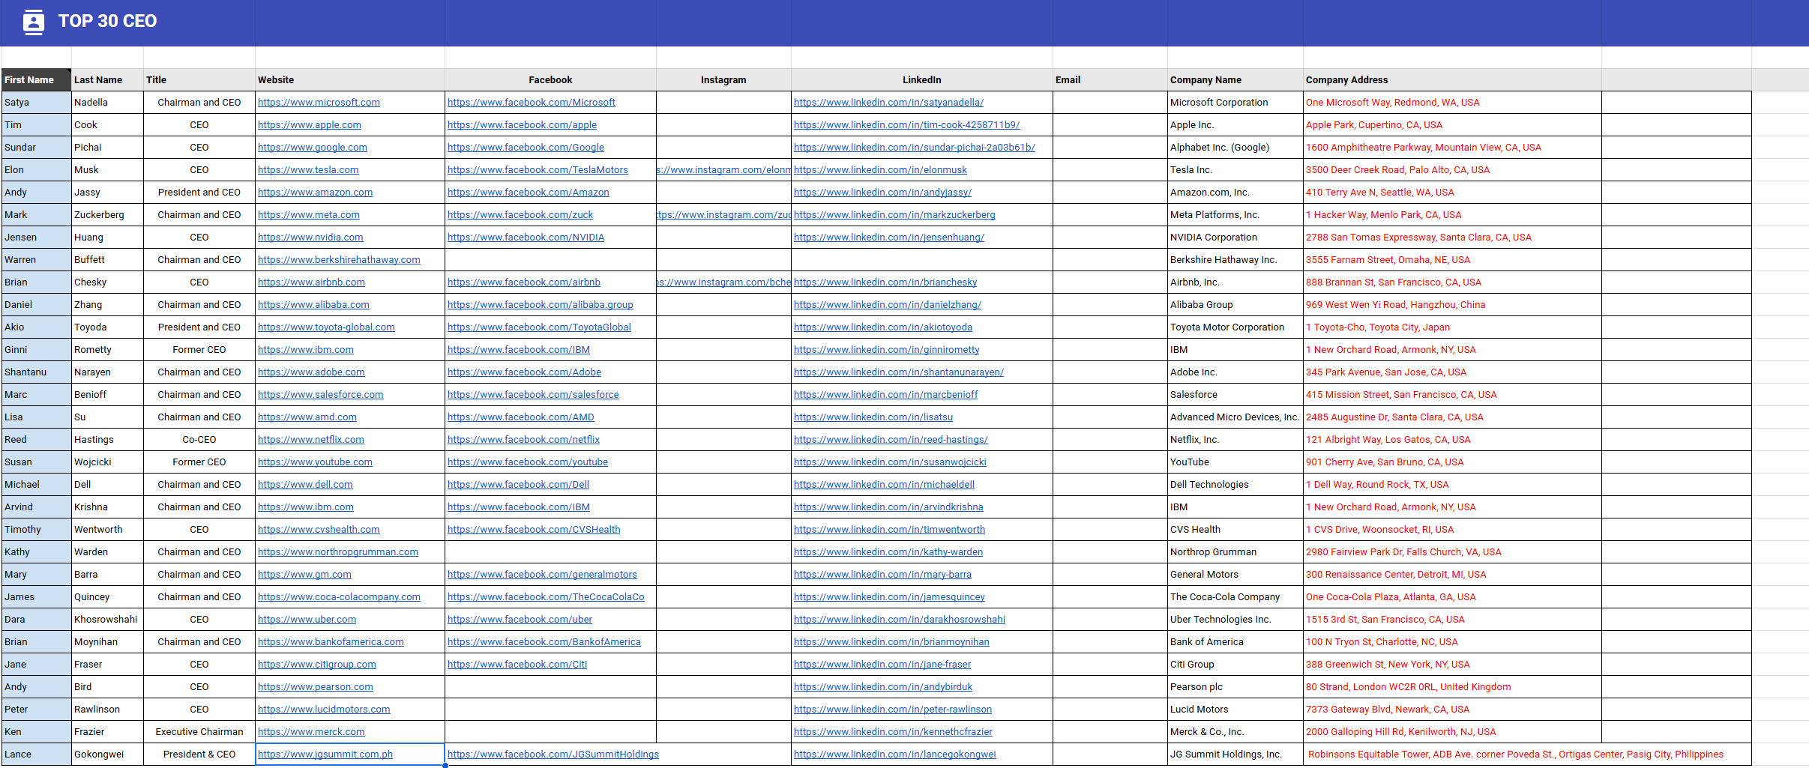
Task: Open Mark Zuckerberg's Instagram link
Action: point(723,215)
